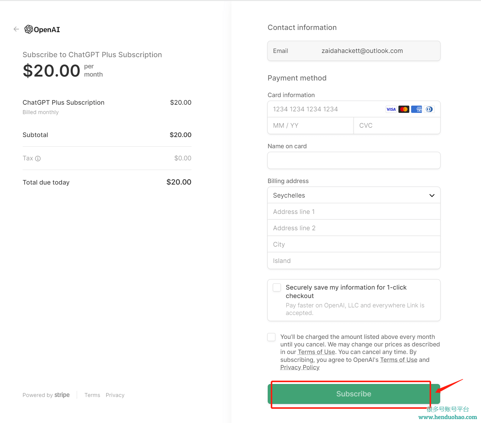The height and width of the screenshot is (423, 481).
Task: Click the Powered by Stripe link
Action: pos(46,395)
